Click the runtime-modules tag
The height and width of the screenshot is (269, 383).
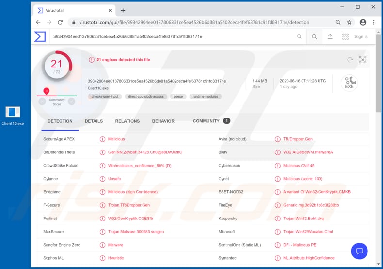(206, 97)
